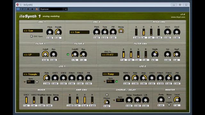Click left arrow of OSC 2 Saw selector
The image size is (205, 115).
[71, 32]
